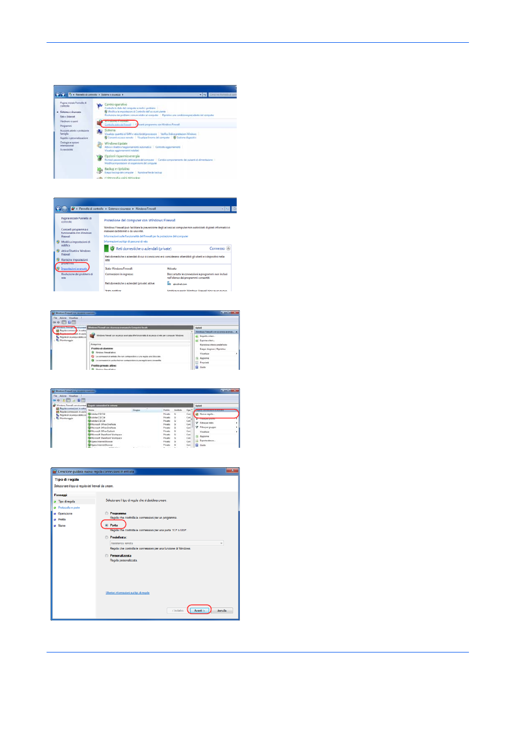This screenshot has height=731, width=516.
Task: Open File menu in inbound rules window
Action: click(x=55, y=396)
